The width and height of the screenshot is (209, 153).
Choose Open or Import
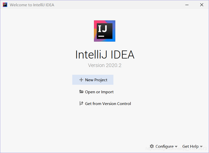[99, 92]
